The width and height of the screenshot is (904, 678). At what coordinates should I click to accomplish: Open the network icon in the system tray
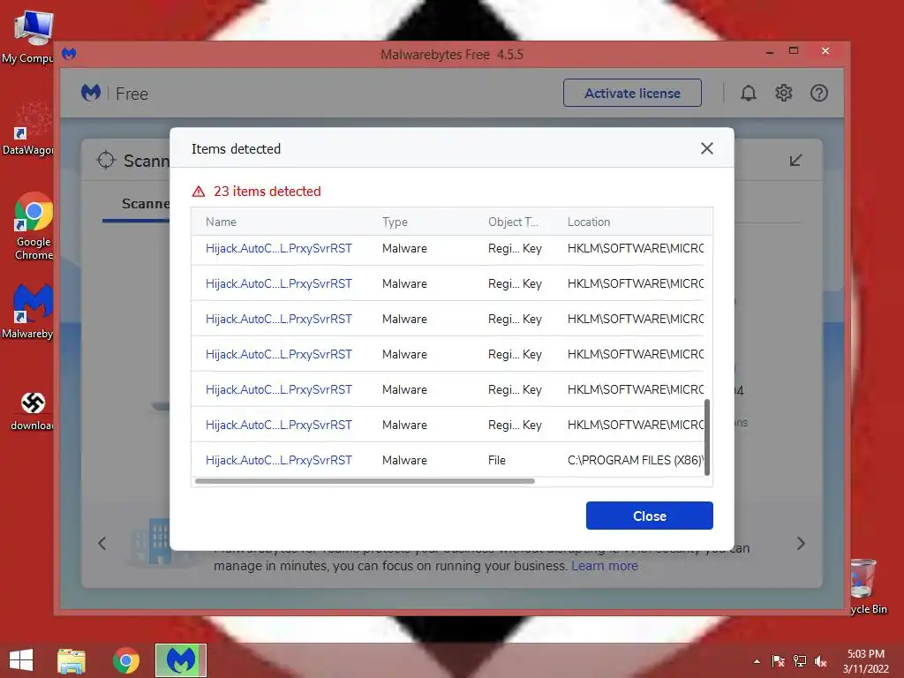[x=800, y=661]
